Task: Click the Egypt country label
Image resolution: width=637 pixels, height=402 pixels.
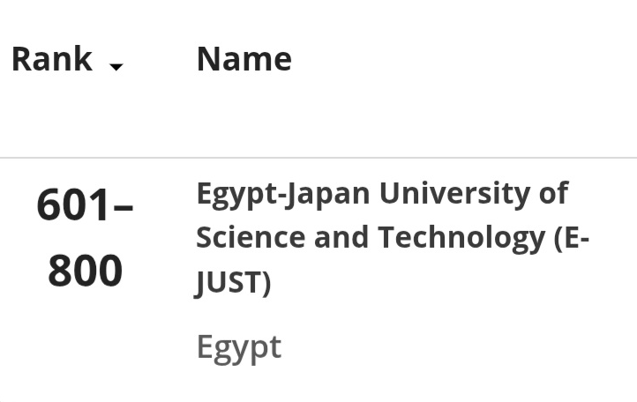Action: [238, 346]
